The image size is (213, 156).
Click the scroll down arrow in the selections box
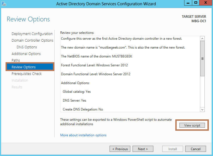pyautogui.click(x=202, y=109)
